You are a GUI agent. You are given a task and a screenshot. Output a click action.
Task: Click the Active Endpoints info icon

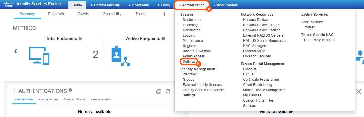point(163,39)
